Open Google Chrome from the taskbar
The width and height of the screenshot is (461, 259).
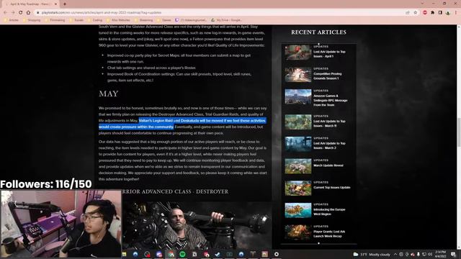(x=171, y=254)
